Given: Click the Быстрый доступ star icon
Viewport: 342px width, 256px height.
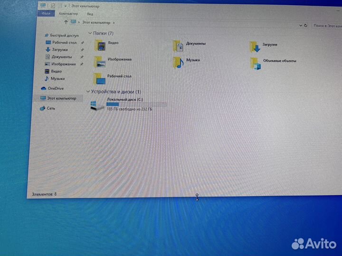Looking at the screenshot, I should (46, 35).
